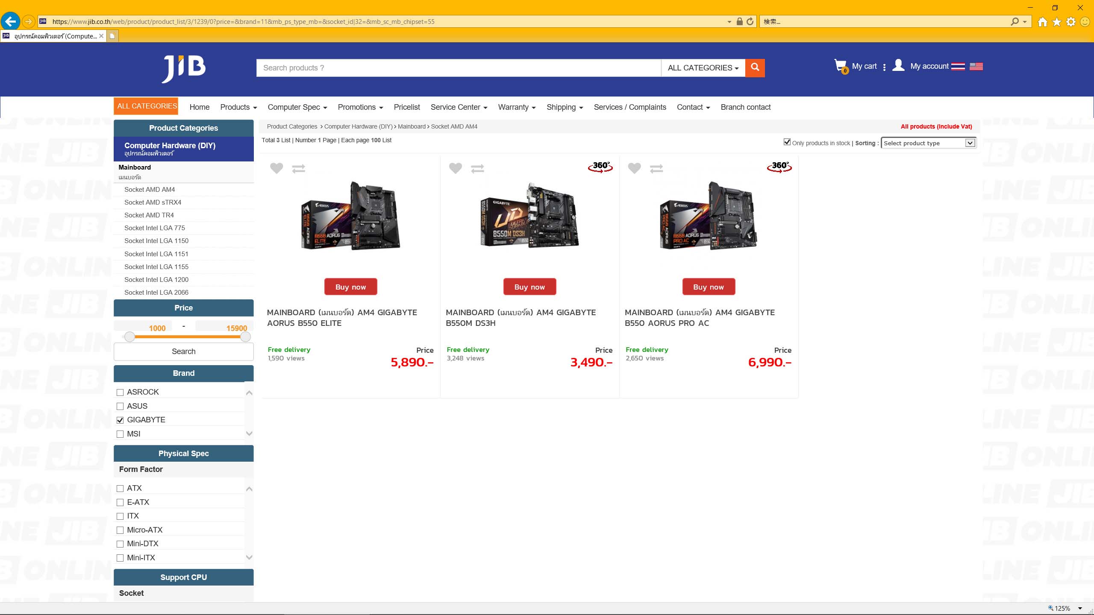Toggle Only products in stock checkbox
The image size is (1094, 615).
[x=787, y=142]
